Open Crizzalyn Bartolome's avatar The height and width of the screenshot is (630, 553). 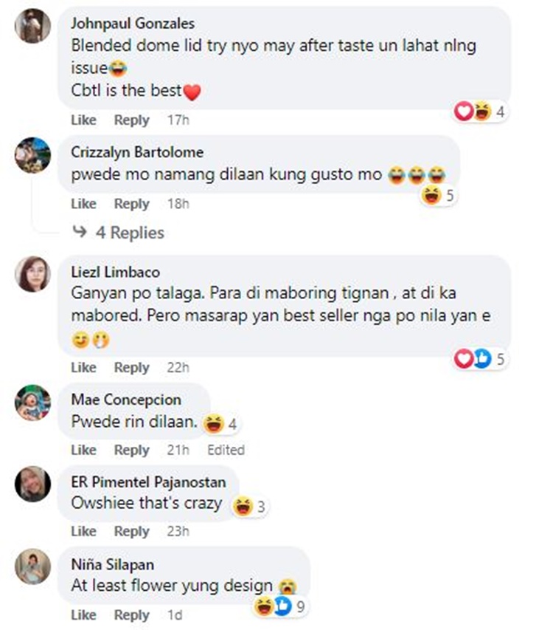click(x=33, y=155)
